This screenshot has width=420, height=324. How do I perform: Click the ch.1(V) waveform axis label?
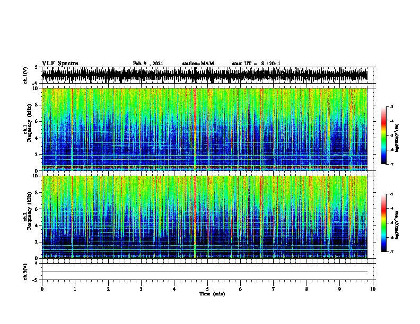coord(25,75)
